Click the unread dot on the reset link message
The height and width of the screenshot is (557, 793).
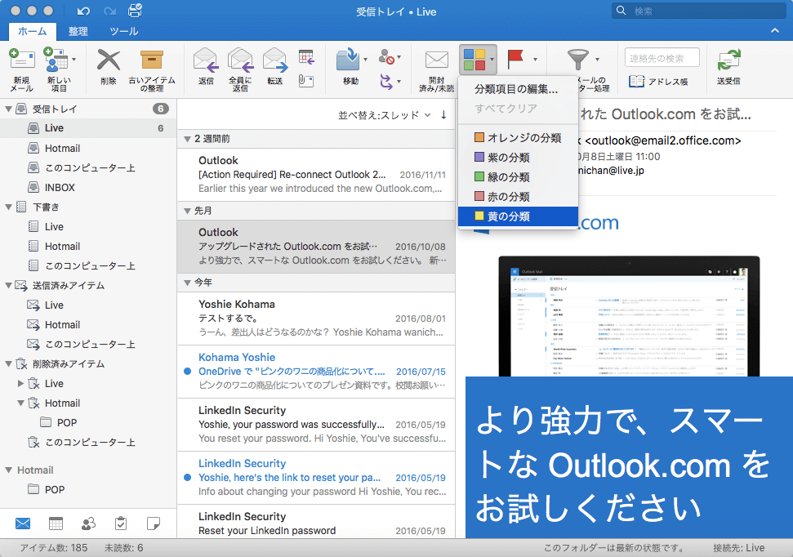tap(187, 478)
